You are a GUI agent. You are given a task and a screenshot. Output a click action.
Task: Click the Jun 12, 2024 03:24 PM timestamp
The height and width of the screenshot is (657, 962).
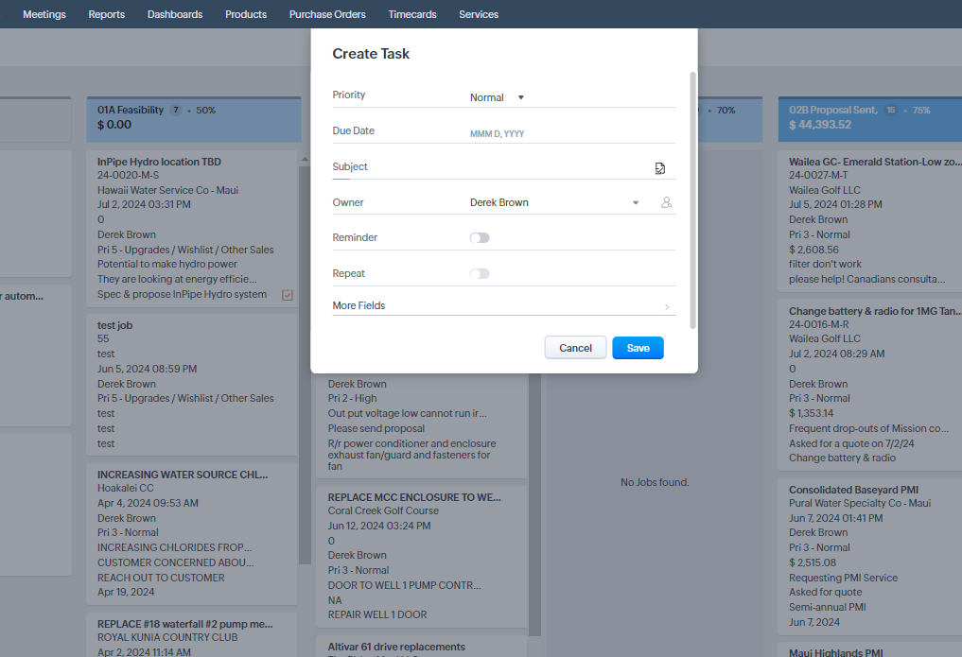(379, 526)
